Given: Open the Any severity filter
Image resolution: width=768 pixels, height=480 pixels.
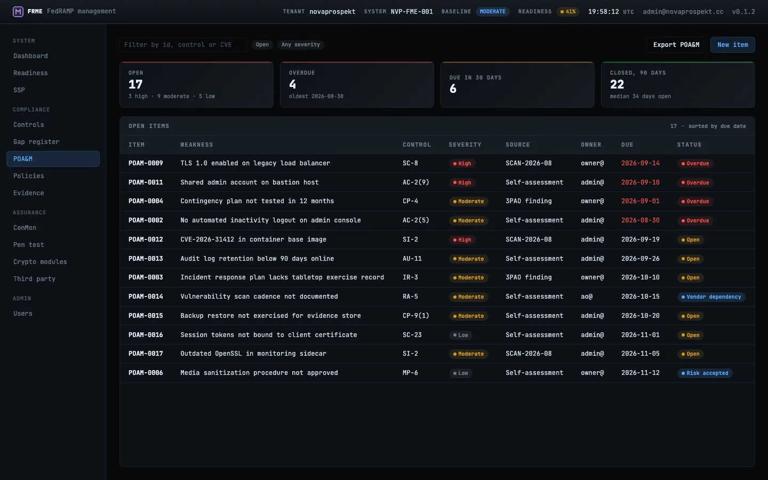Looking at the screenshot, I should 301,45.
